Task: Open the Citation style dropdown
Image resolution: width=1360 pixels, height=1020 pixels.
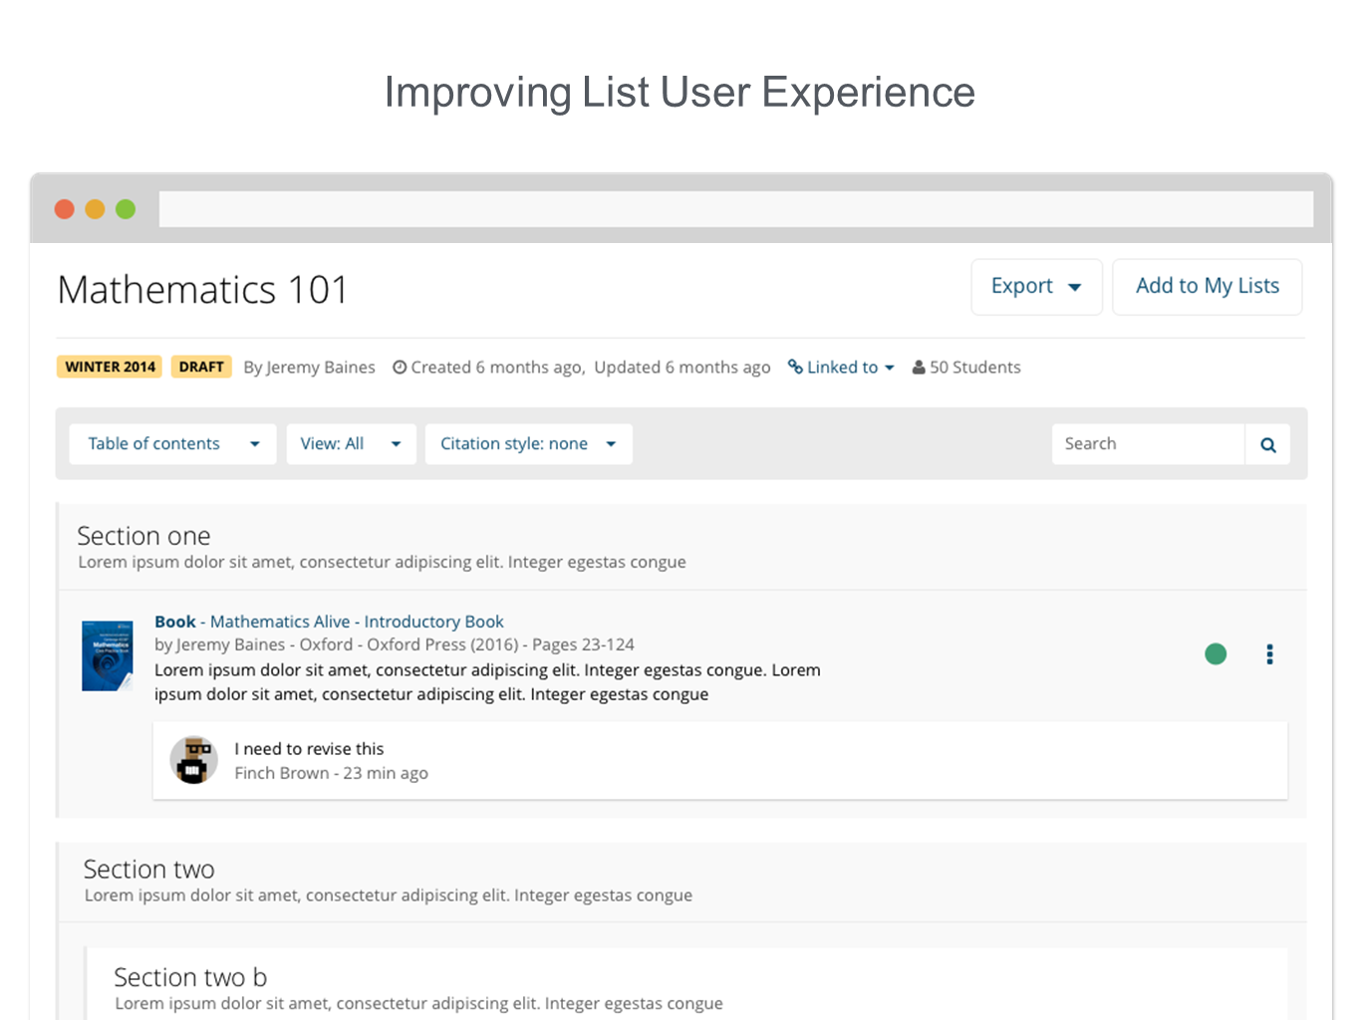Action: click(528, 444)
